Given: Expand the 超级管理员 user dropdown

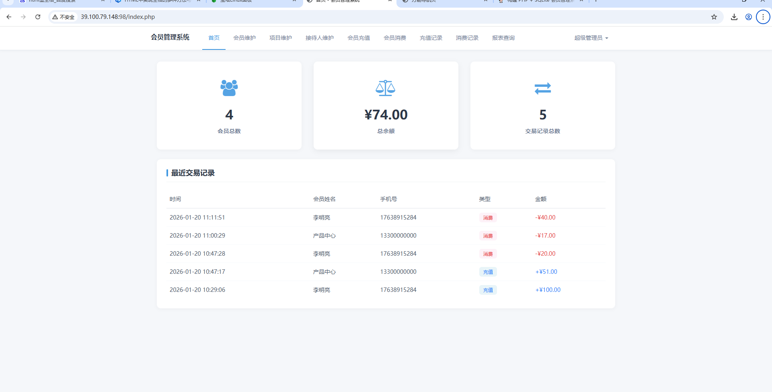Looking at the screenshot, I should click(591, 38).
